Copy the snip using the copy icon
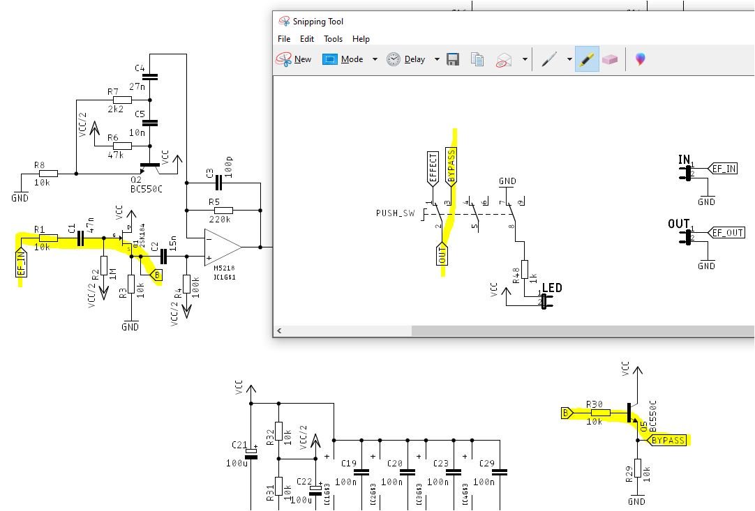Image resolution: width=755 pixels, height=511 pixels. click(x=477, y=59)
